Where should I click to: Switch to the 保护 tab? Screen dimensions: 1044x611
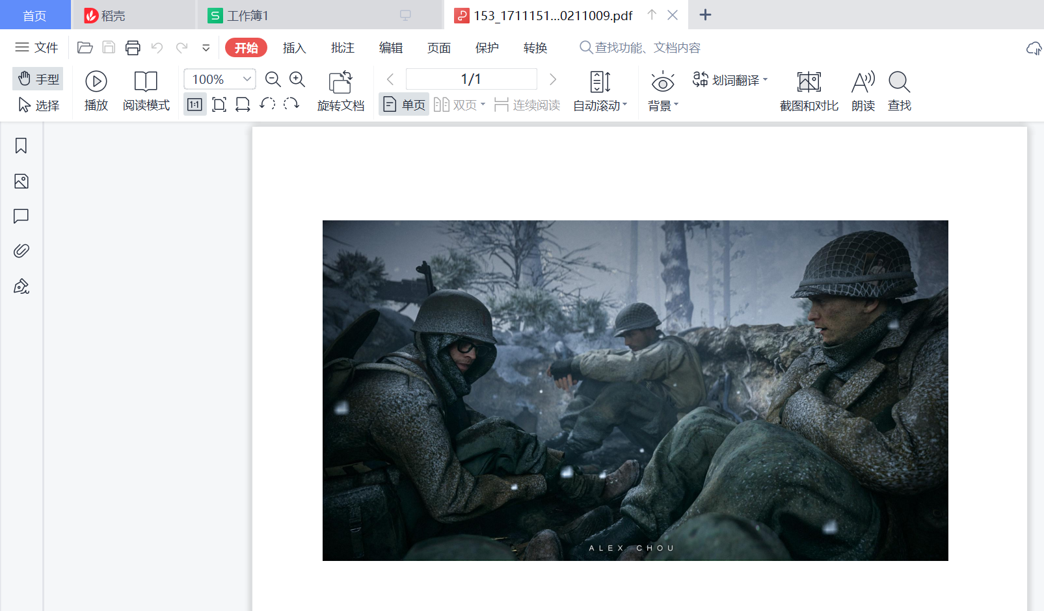tap(487, 47)
